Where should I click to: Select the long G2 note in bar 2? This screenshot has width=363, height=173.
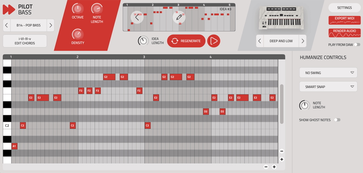[109, 77]
